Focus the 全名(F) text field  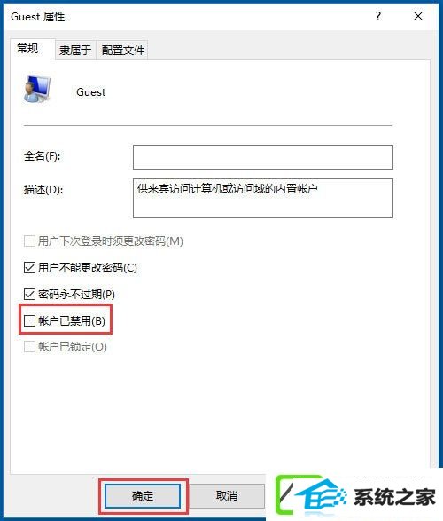coord(263,157)
